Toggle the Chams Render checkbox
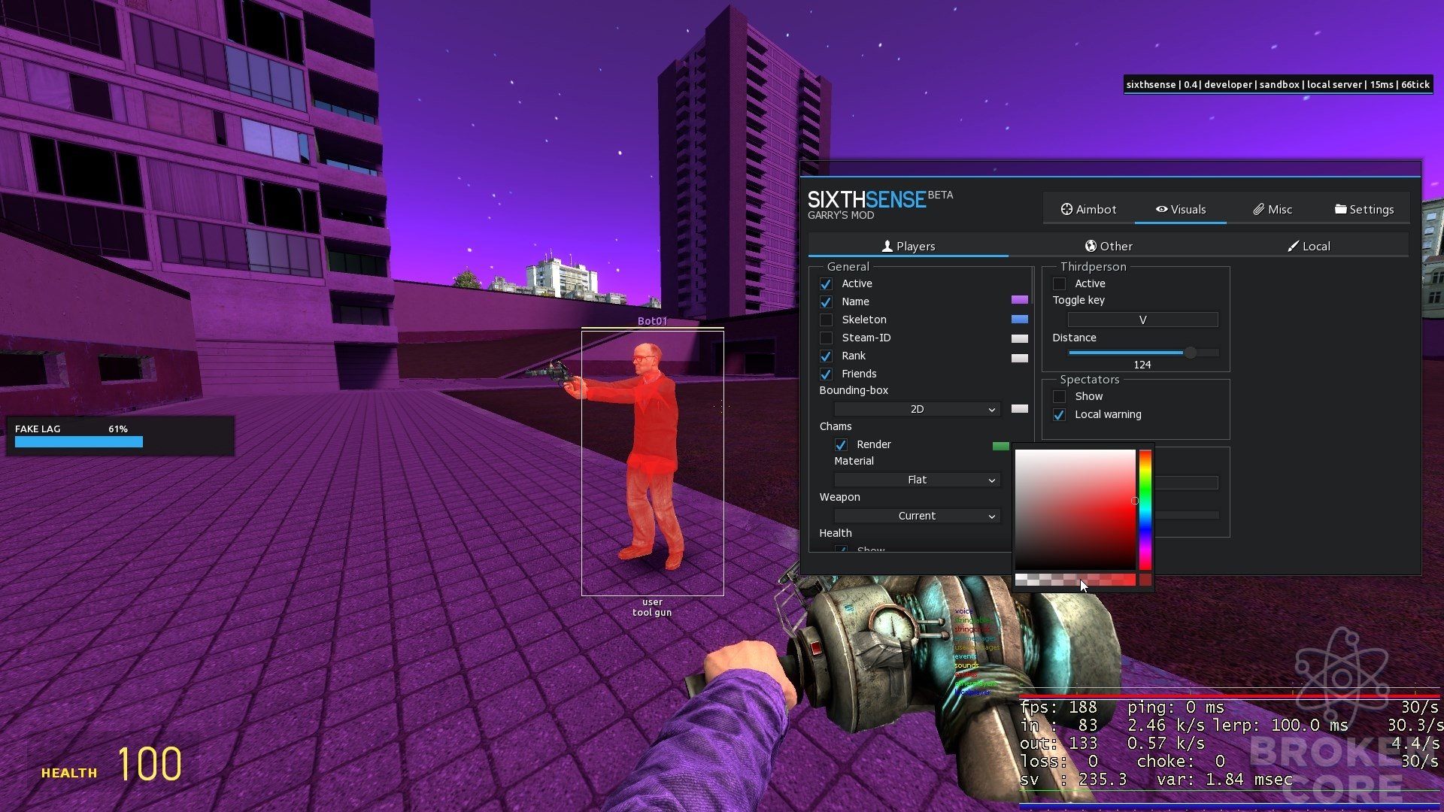This screenshot has width=1444, height=812. 841,445
